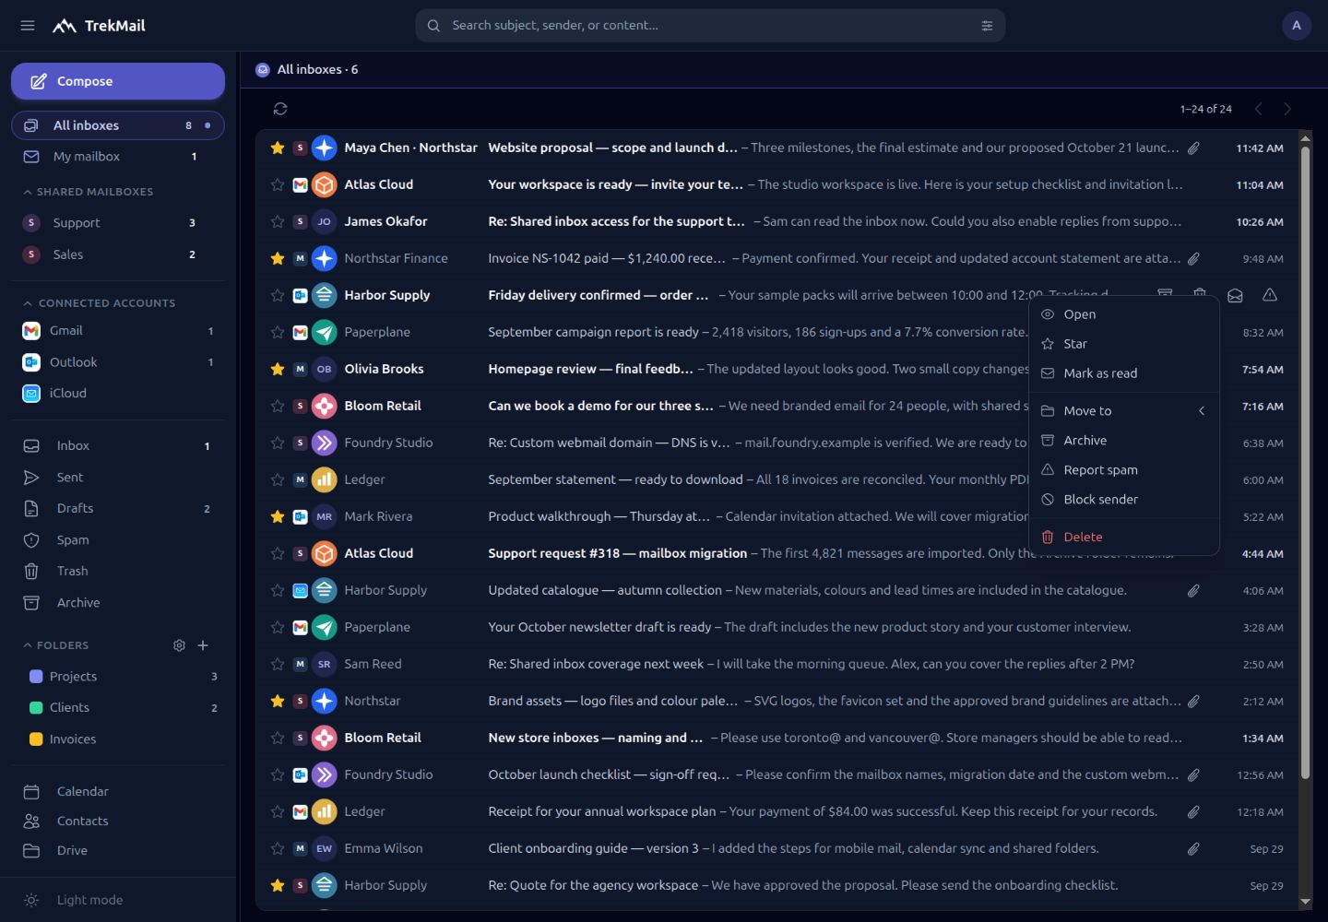Open the Support shared mailbox

tap(118, 223)
